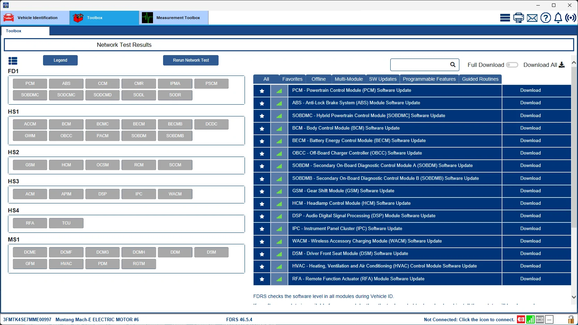Open notifications bell icon
This screenshot has height=325, width=578.
558,18
